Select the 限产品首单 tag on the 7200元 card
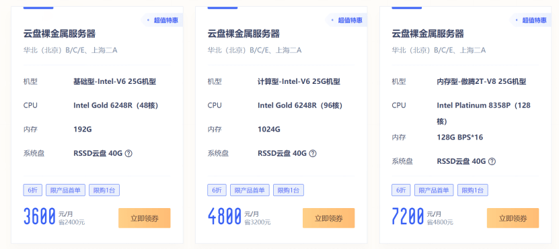The width and height of the screenshot is (559, 249). 435,191
